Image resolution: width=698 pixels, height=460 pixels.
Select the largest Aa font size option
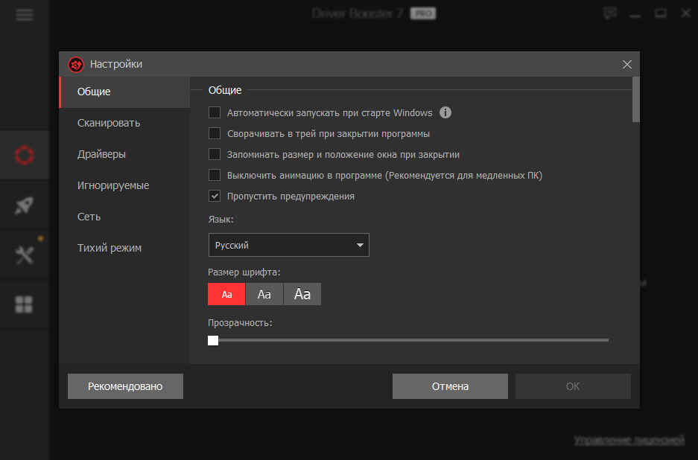pos(302,294)
